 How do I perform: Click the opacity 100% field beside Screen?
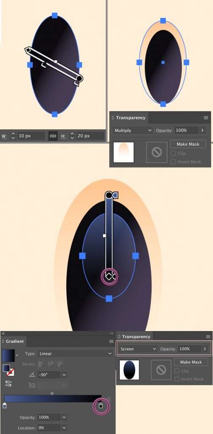click(189, 349)
